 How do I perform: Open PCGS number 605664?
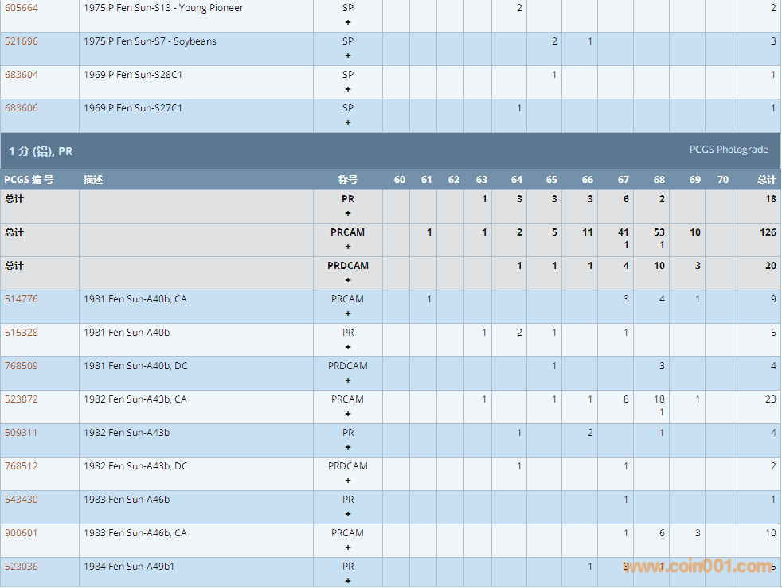(x=22, y=8)
